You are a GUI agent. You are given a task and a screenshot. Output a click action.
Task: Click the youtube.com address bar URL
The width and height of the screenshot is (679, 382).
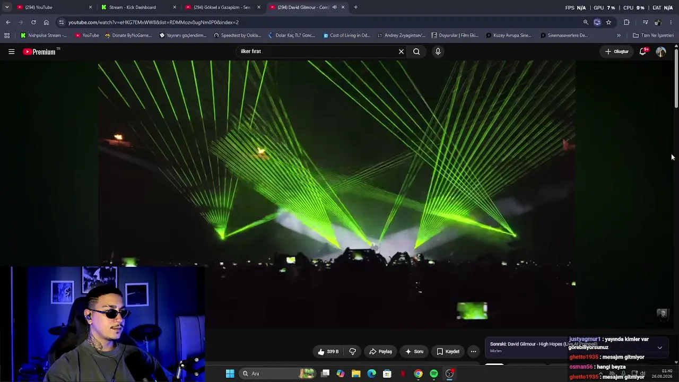pos(153,22)
